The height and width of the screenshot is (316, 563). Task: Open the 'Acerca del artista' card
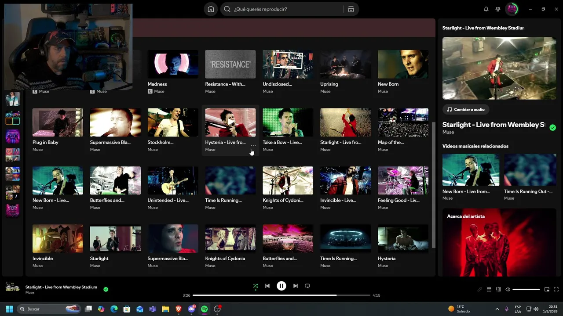point(499,243)
